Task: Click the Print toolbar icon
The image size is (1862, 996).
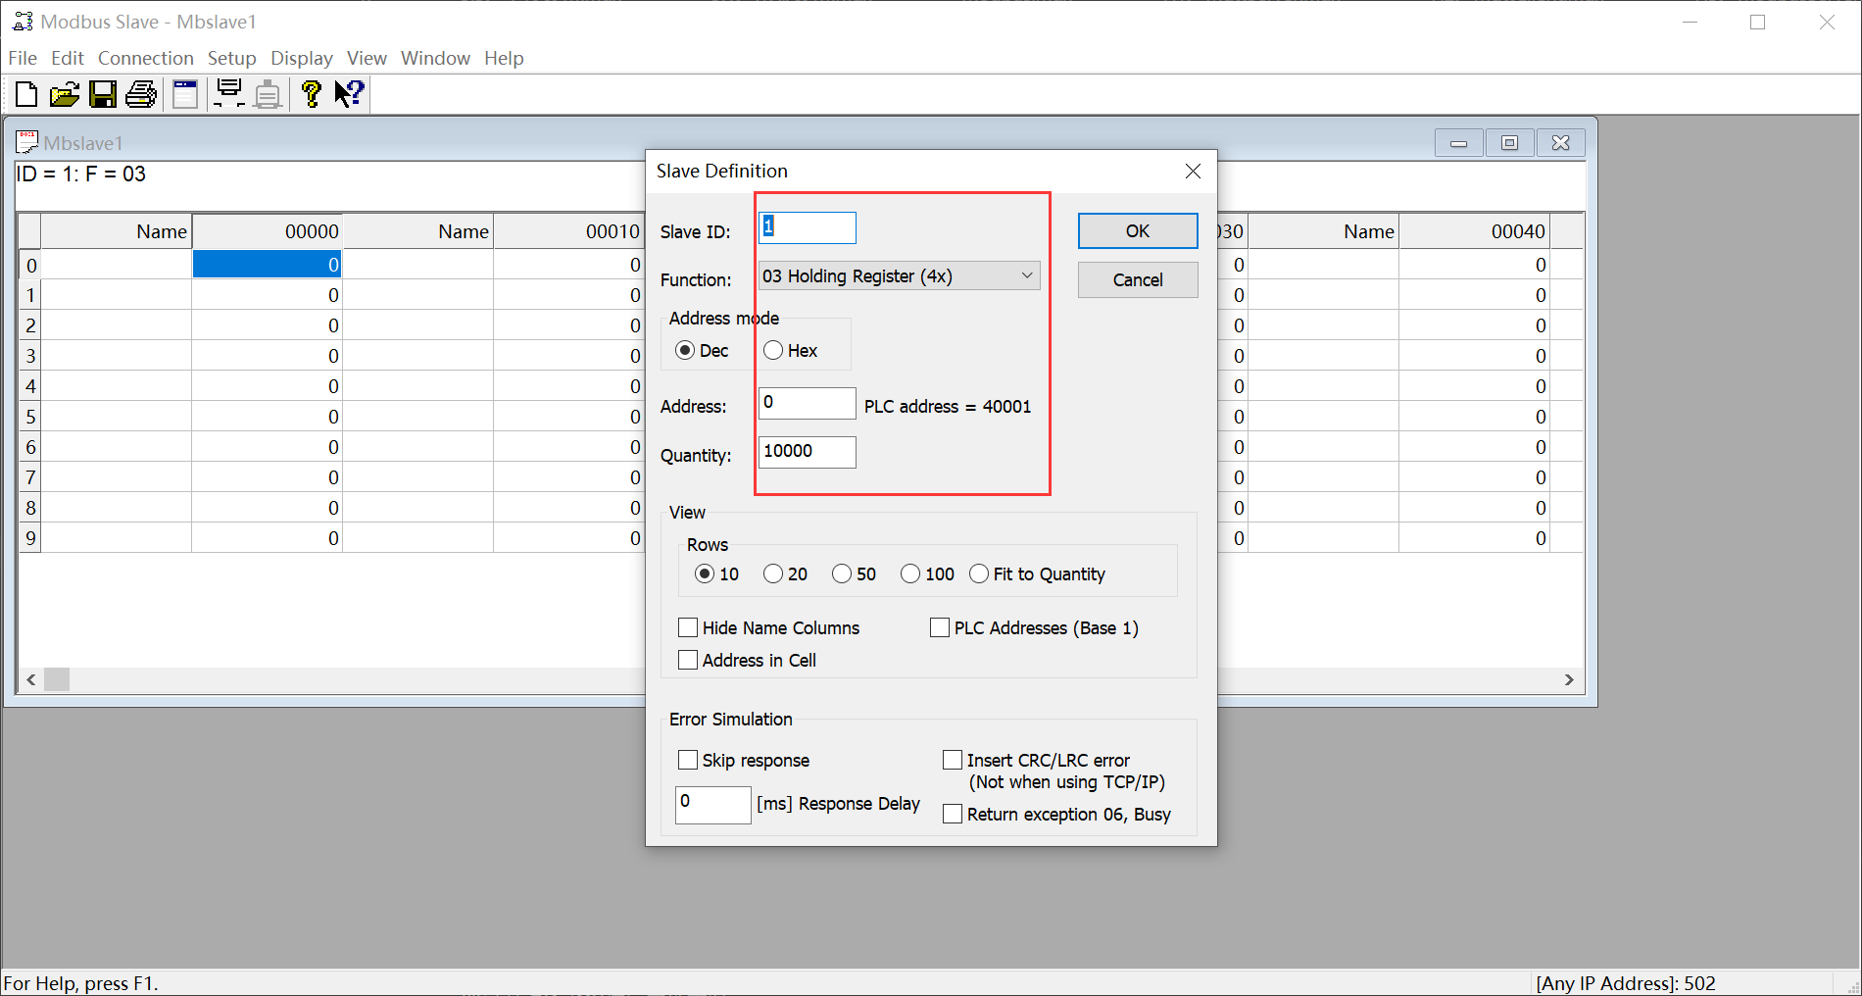Action: 141,94
